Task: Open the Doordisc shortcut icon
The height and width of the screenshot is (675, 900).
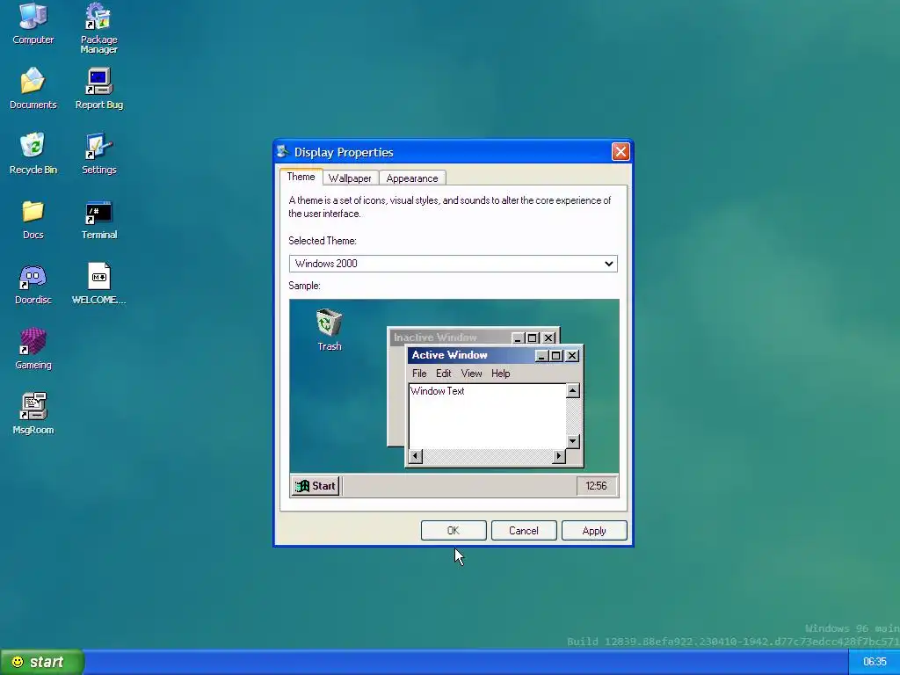Action: point(33,284)
